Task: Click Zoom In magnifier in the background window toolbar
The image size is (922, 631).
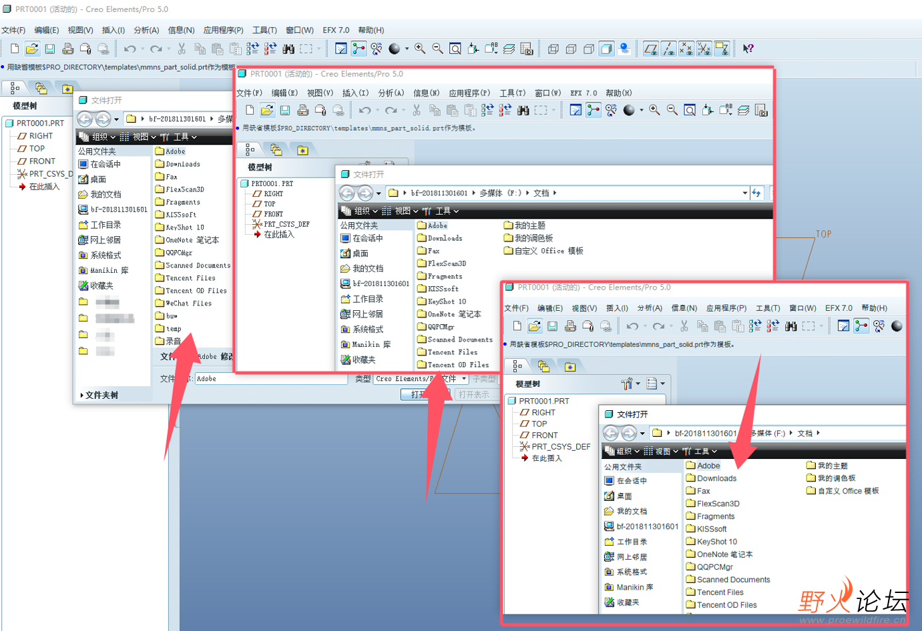Action: coord(420,49)
